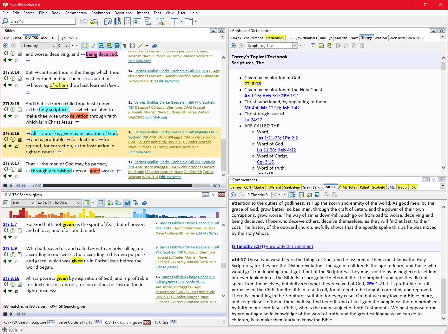Viewport: 448px width, 334px height.
Task: Click the search magnifier icon beside 2Ti 3:16
Action: pos(5,21)
